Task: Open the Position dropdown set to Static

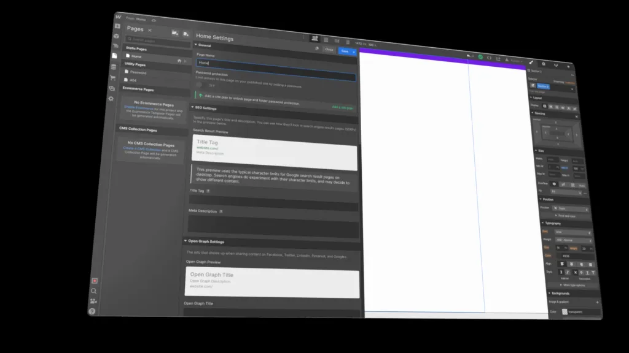Action: (x=571, y=208)
